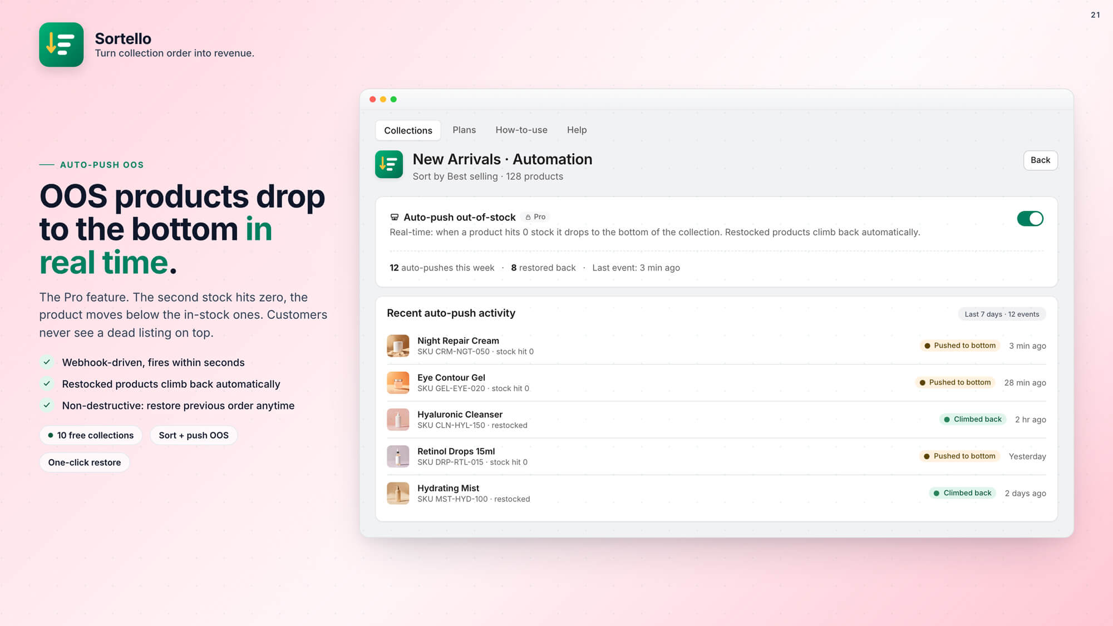Image resolution: width=1113 pixels, height=626 pixels.
Task: Click the 10 free collections pill
Action: click(x=91, y=435)
